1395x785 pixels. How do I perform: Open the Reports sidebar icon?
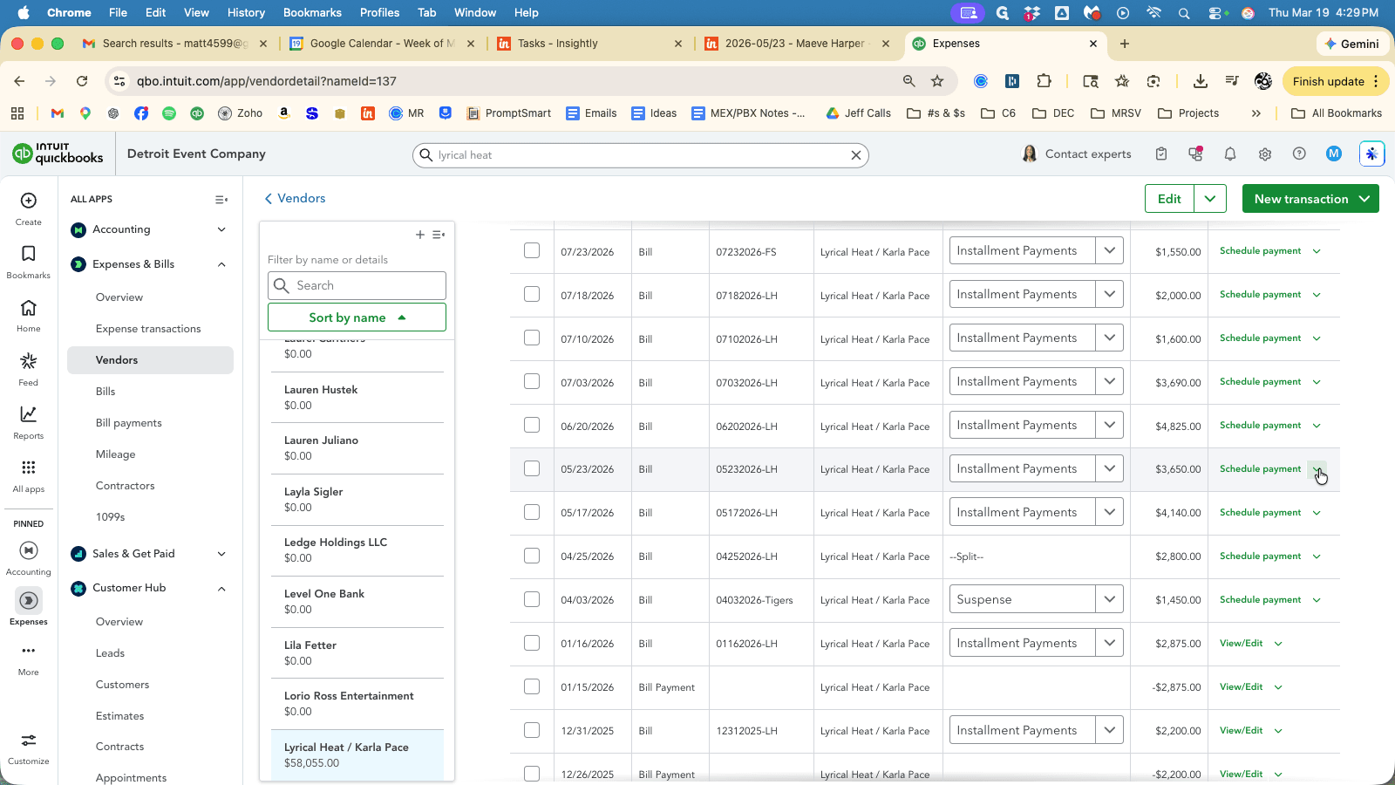tap(29, 414)
